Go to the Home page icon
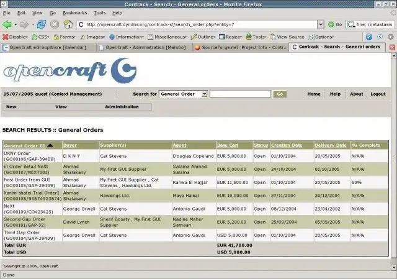397x279 pixels. [x=68, y=25]
